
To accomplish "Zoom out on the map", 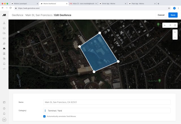I will (175, 37).
